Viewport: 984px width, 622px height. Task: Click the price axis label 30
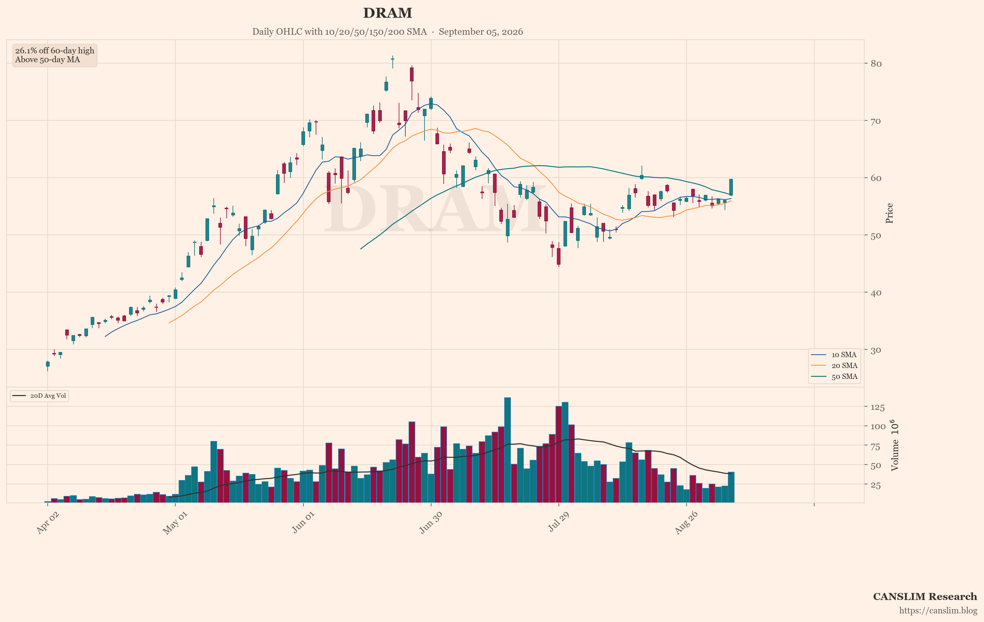tap(876, 350)
